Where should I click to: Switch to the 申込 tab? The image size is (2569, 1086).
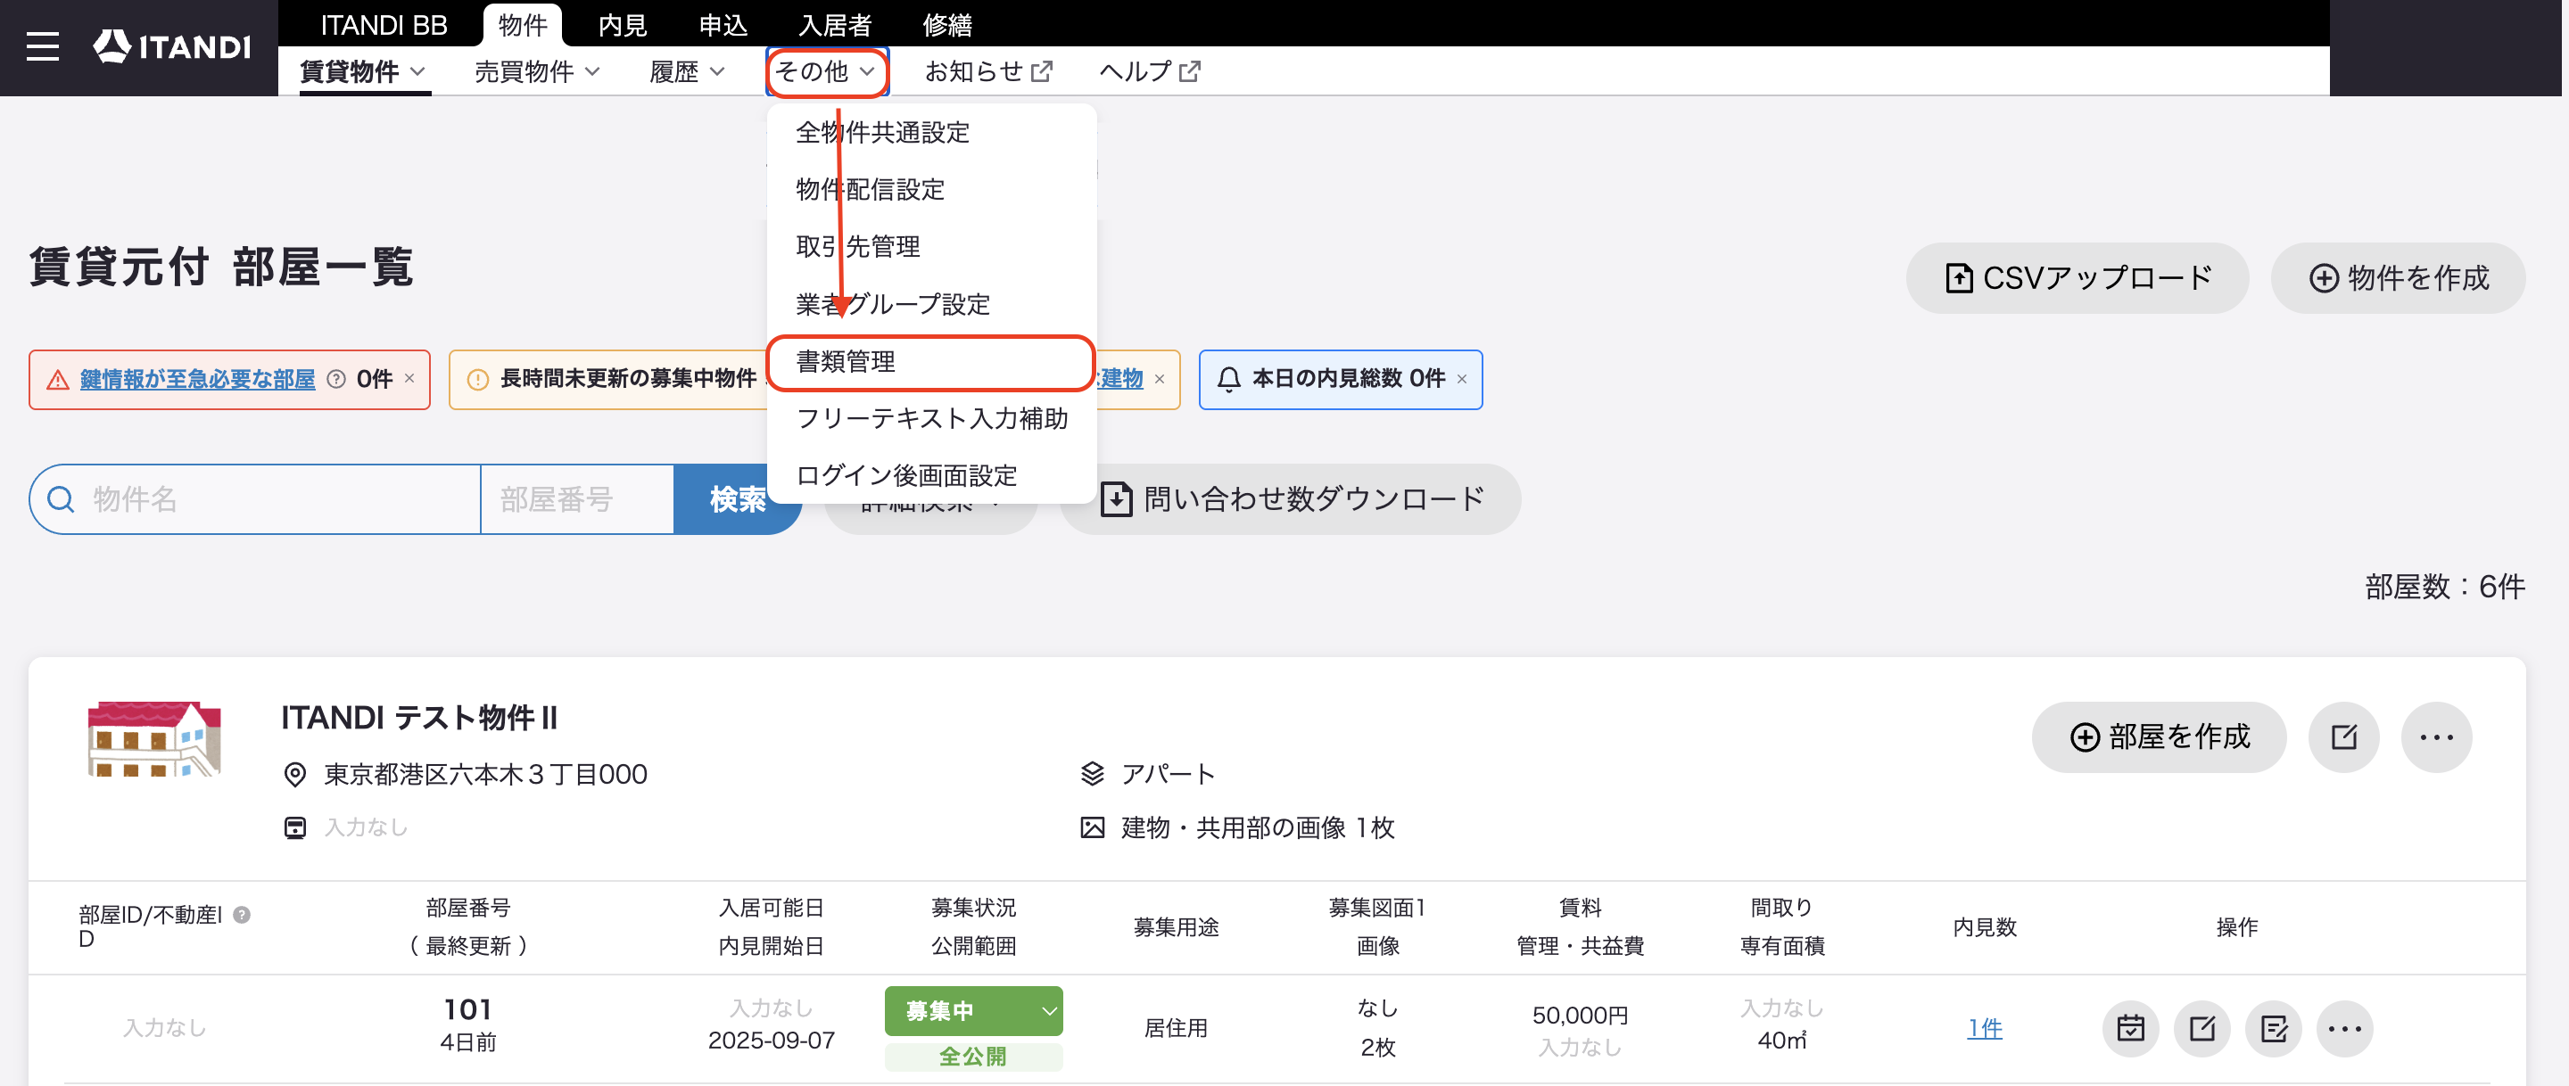coord(723,25)
